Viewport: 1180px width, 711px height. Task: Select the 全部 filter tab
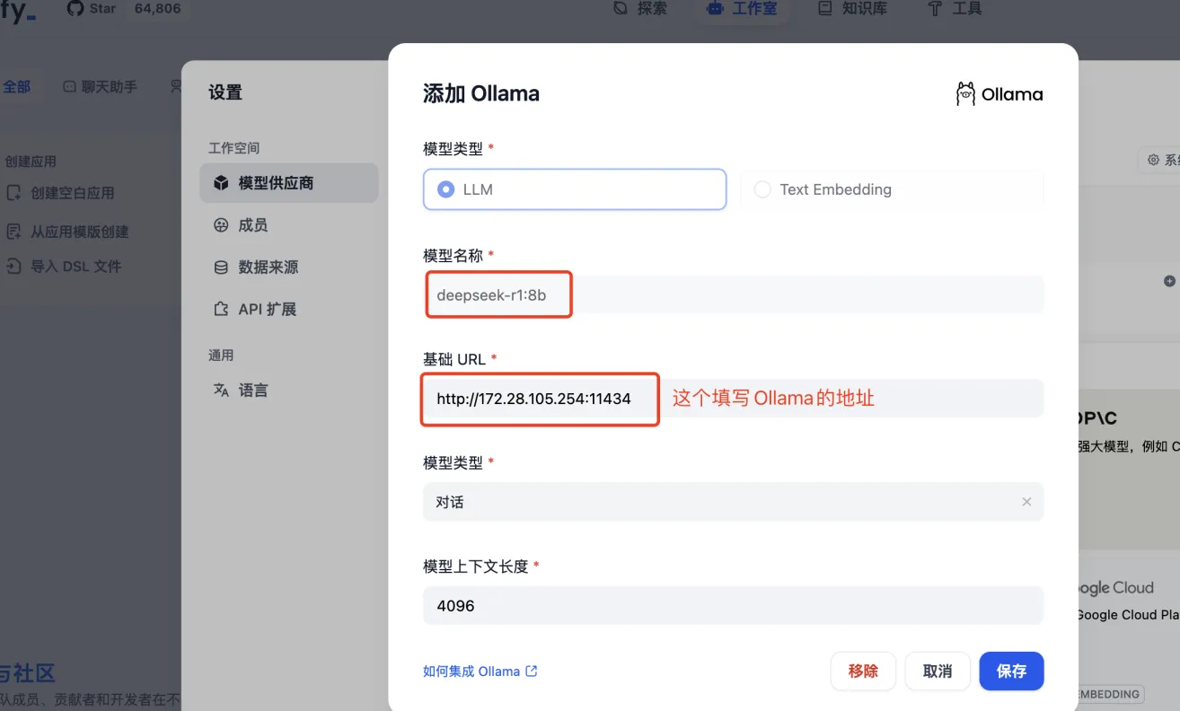[17, 87]
